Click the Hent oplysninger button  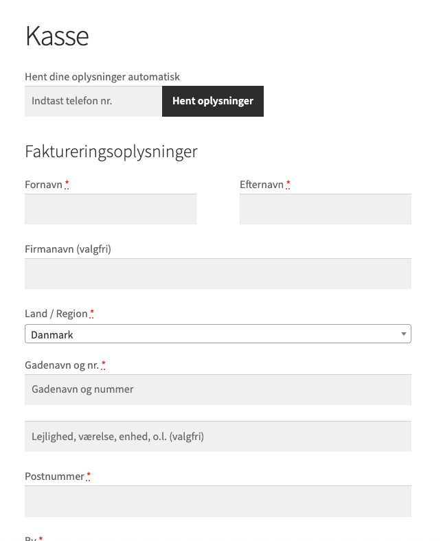[x=213, y=101]
